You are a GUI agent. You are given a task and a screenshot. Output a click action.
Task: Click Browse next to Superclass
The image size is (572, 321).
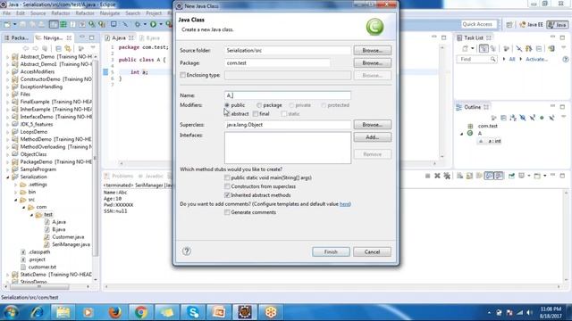point(372,125)
